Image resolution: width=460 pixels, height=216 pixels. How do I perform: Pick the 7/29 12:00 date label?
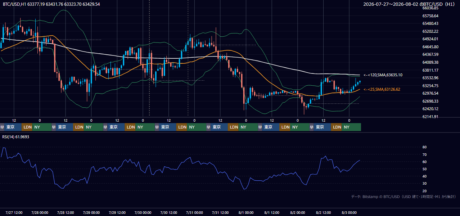pos(117,212)
